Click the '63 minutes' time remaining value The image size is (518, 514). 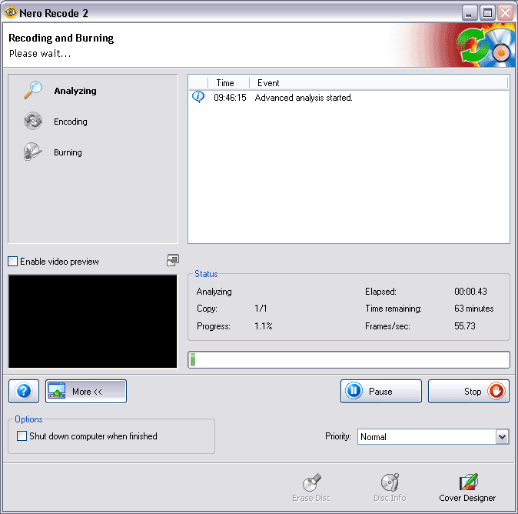coord(474,309)
